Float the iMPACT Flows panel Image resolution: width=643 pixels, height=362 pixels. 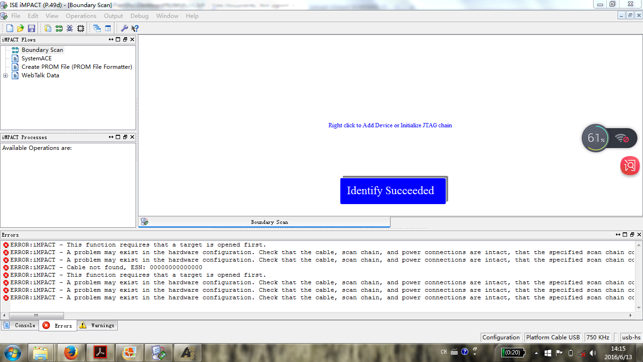click(125, 40)
